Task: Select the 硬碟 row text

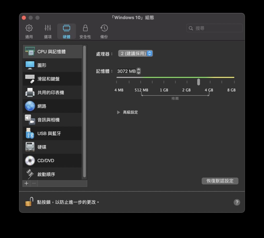Action: coord(42,147)
